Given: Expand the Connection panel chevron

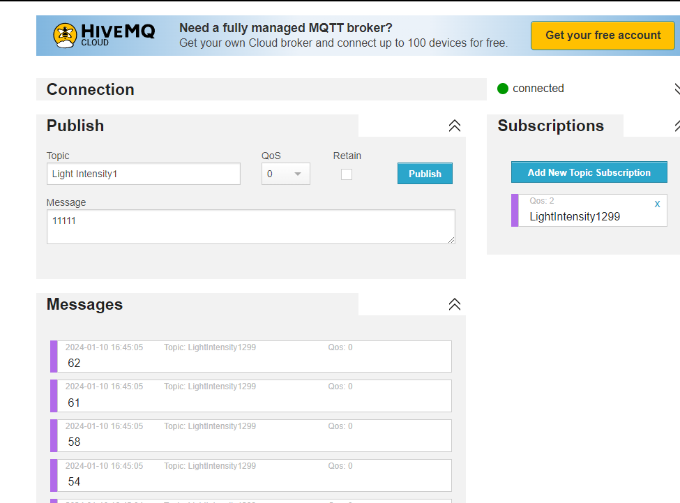Looking at the screenshot, I should [677, 89].
